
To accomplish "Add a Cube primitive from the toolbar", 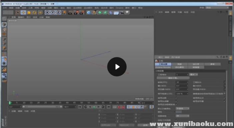I will tap(89, 13).
